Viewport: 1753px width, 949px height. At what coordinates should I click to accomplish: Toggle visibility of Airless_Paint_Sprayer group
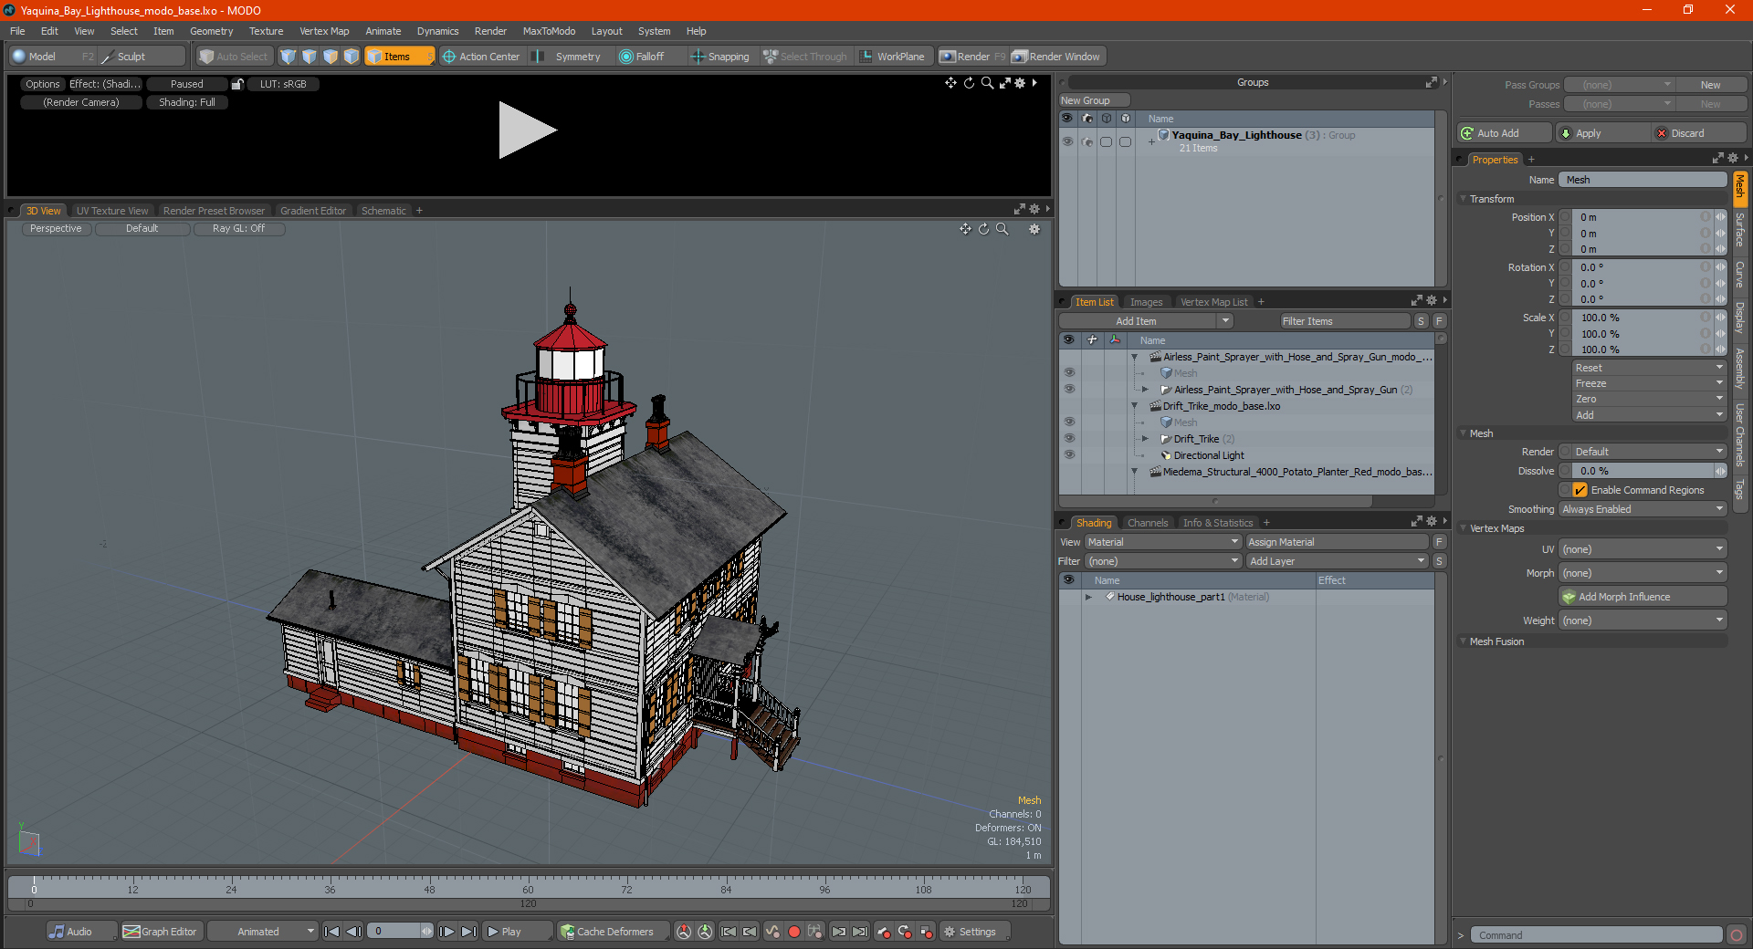coord(1069,390)
